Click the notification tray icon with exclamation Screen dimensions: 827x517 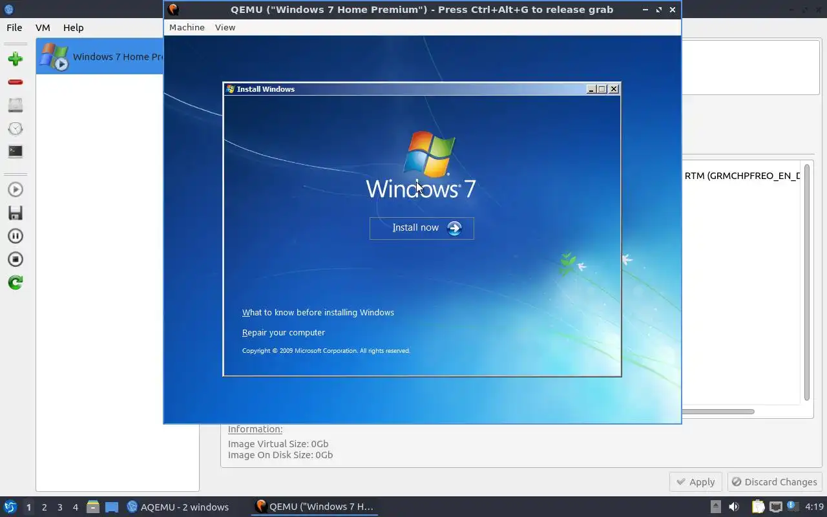[792, 507]
